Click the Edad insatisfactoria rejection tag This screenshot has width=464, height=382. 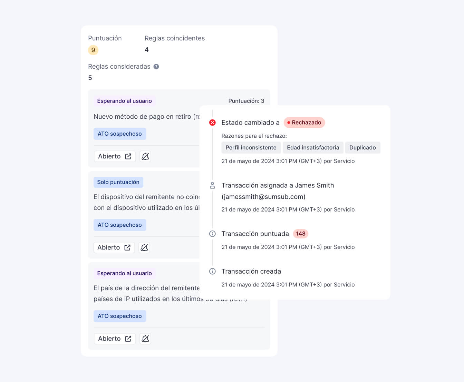313,147
